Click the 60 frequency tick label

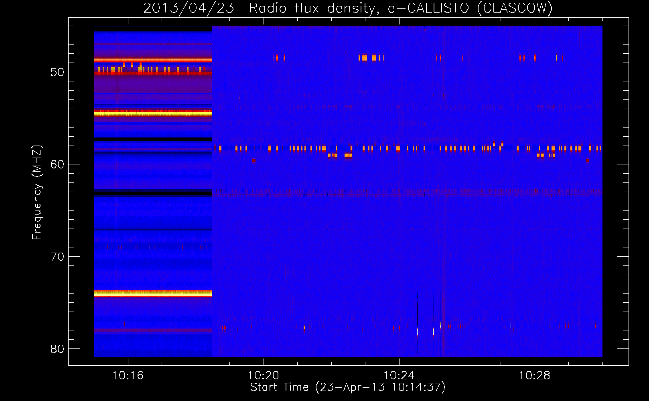(57, 164)
